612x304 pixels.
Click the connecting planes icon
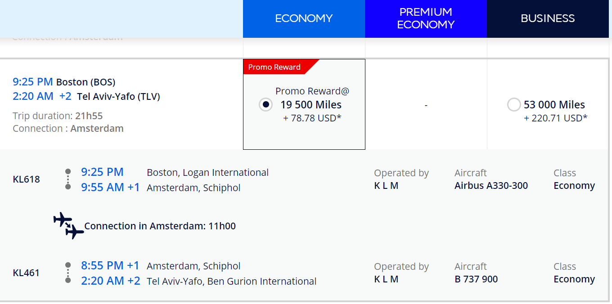(69, 226)
